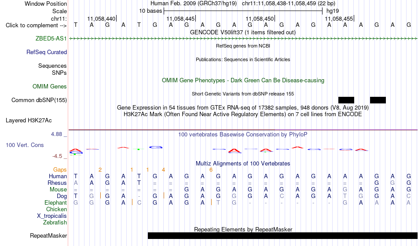
Task: Open the H3K27Ac Mark ENCODE track title
Action: click(243, 114)
